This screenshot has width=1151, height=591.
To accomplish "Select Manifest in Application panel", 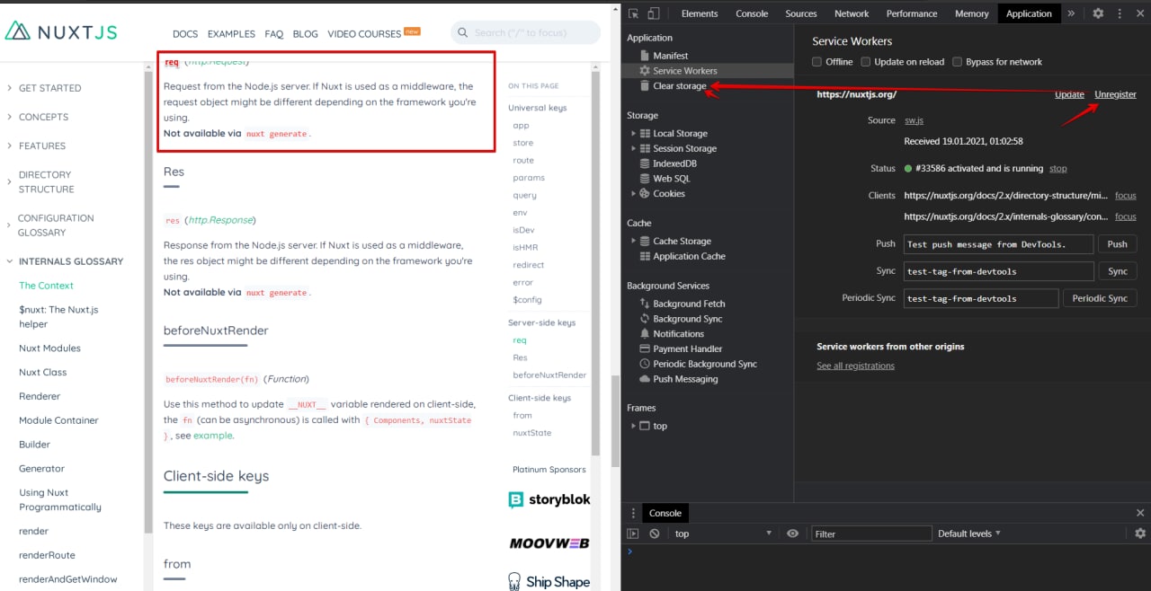I will point(670,56).
